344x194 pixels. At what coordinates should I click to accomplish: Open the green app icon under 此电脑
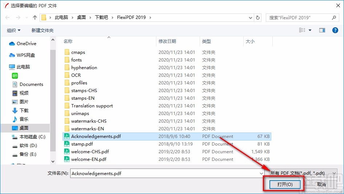15,76
